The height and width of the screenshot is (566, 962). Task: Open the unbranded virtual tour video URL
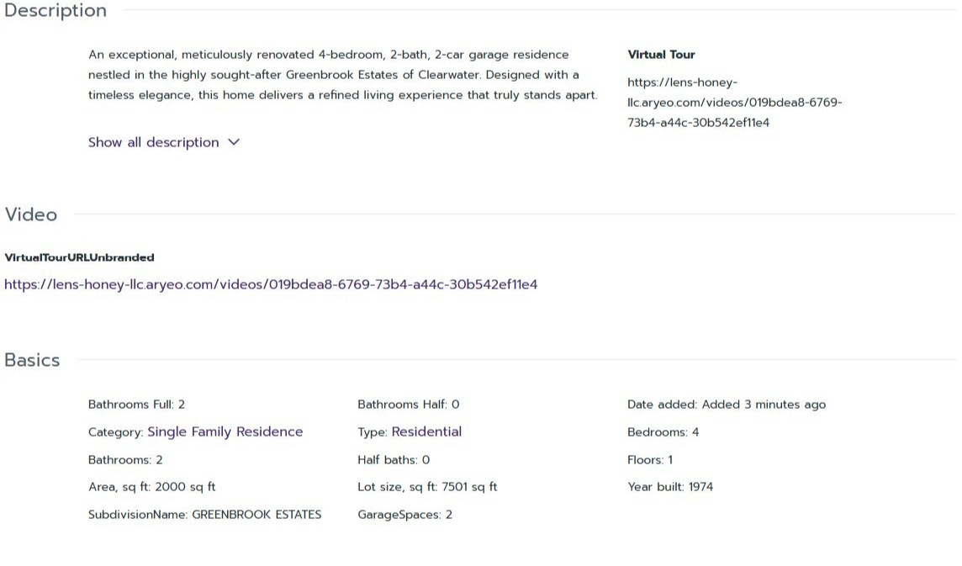tap(271, 284)
